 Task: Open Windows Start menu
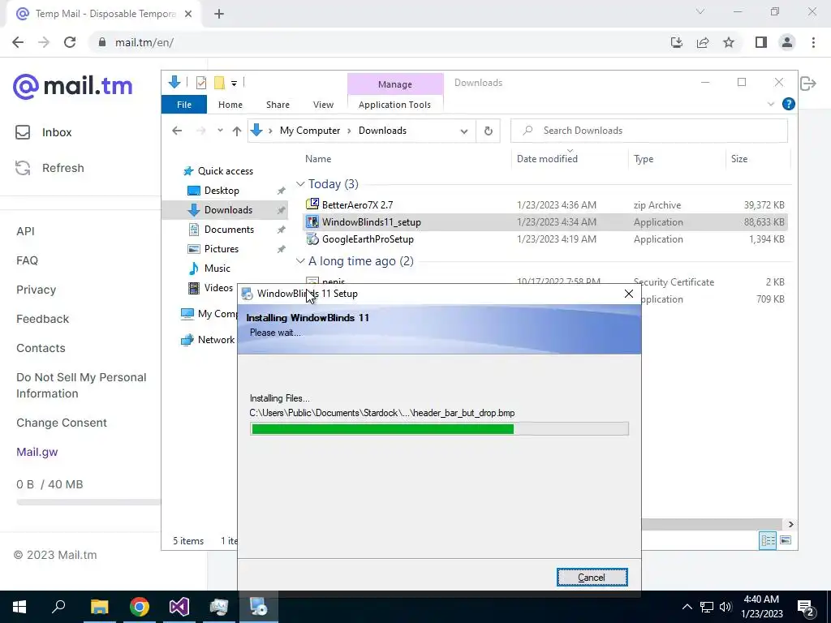coord(19,607)
